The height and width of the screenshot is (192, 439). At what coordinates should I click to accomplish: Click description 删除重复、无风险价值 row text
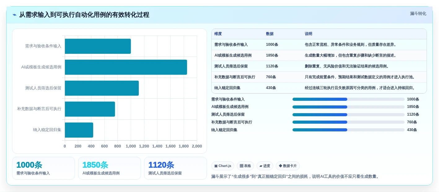pyautogui.click(x=347, y=66)
